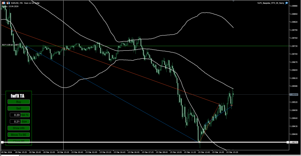Click the Move To BE button
The width and height of the screenshot is (301, 156).
[x=18, y=135]
